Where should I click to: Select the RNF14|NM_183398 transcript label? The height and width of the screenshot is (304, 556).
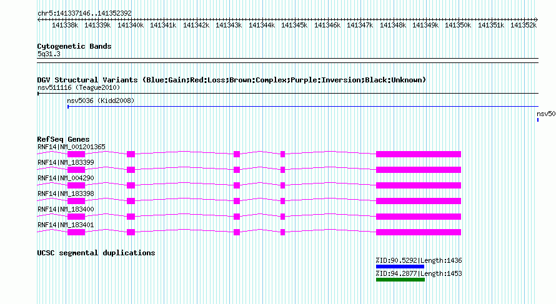(66, 194)
